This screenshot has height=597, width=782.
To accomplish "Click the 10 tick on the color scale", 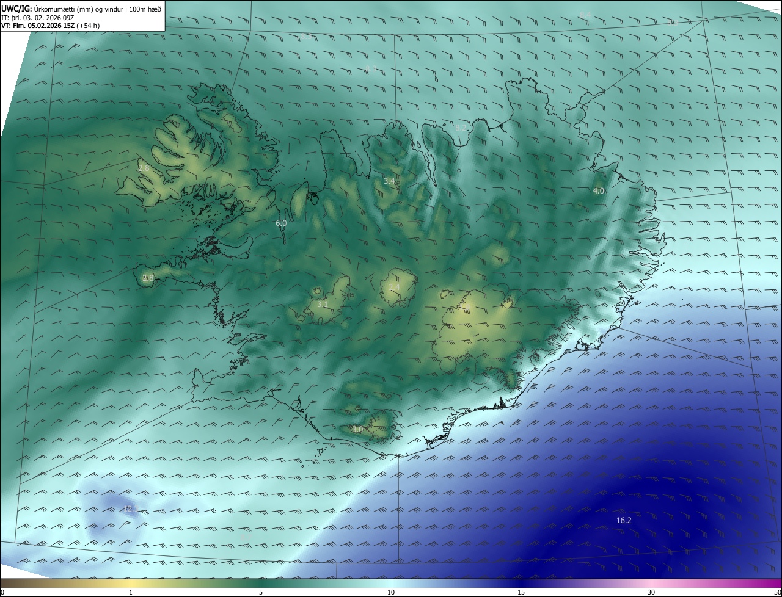I will (x=391, y=592).
